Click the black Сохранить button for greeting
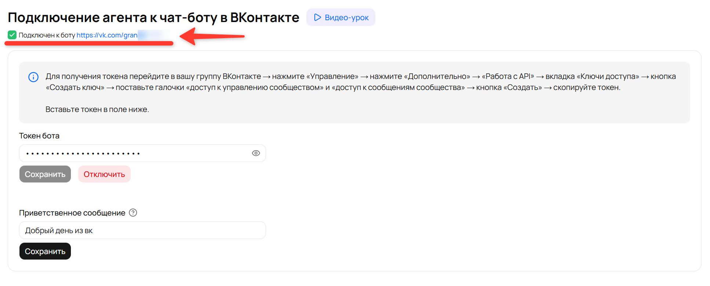 click(x=45, y=251)
